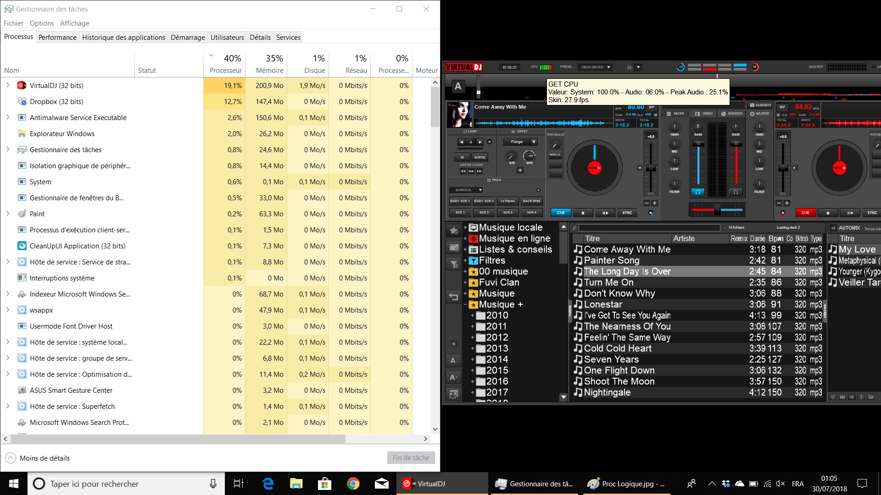Click the crossfader handle
This screenshot has width=881, height=495.
click(x=717, y=210)
